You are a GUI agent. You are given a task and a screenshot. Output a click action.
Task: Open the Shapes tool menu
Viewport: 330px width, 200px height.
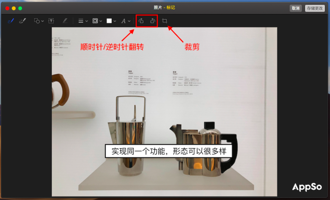tap(38, 21)
